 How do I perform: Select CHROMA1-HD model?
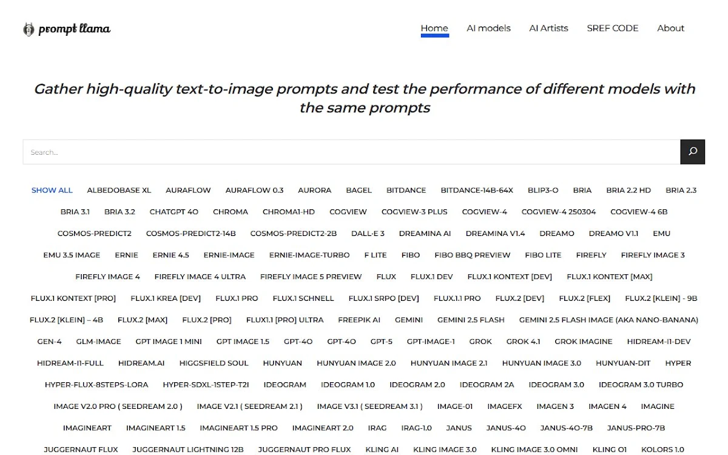(289, 212)
